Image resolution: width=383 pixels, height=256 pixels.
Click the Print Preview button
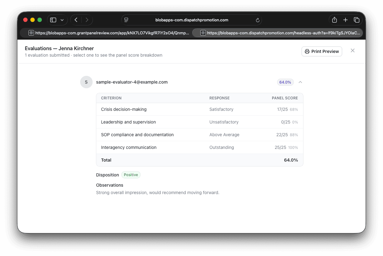pos(322,51)
